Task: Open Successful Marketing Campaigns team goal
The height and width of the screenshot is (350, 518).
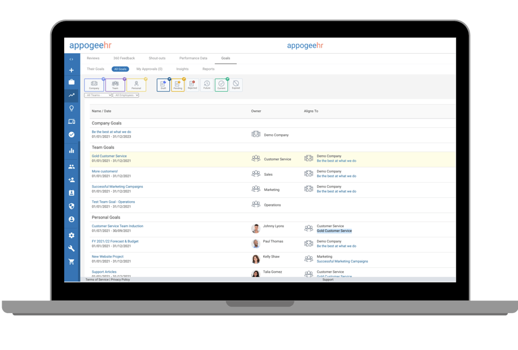Action: (118, 187)
